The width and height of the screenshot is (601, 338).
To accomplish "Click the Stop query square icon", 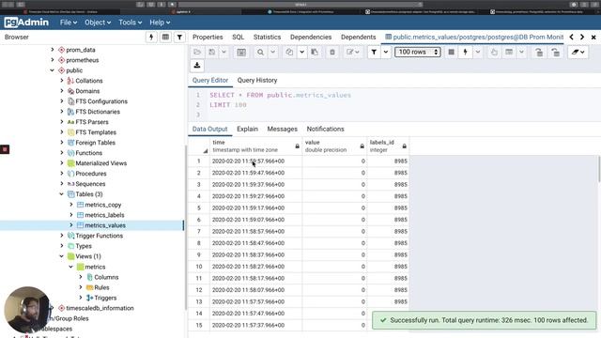I will point(451,53).
